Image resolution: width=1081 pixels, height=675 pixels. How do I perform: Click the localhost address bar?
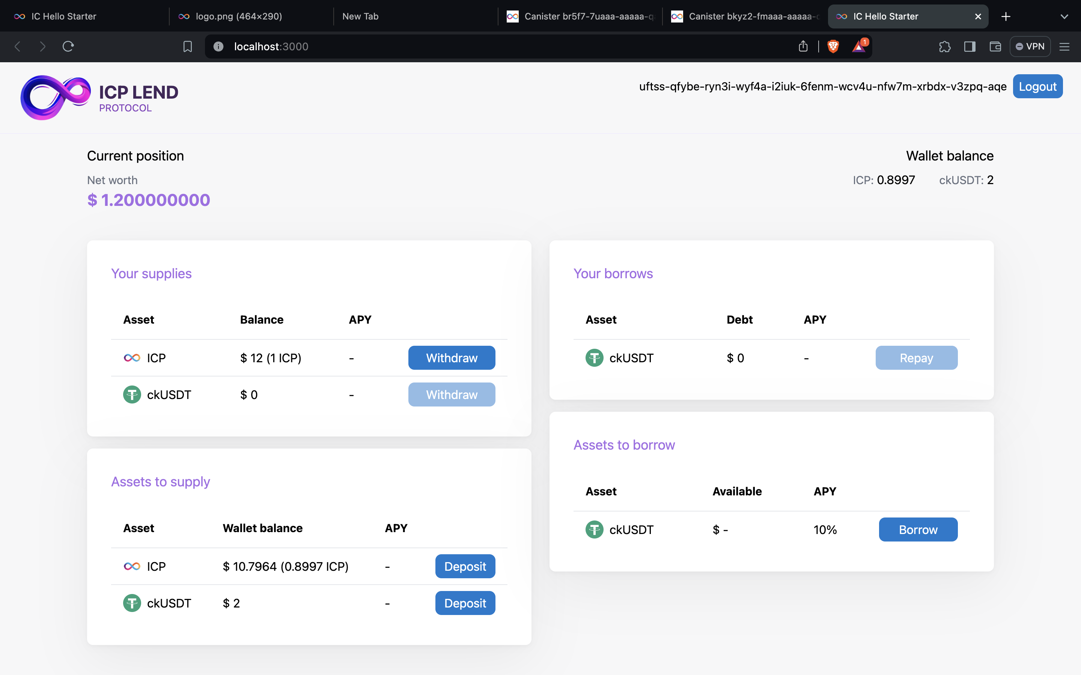pyautogui.click(x=491, y=46)
